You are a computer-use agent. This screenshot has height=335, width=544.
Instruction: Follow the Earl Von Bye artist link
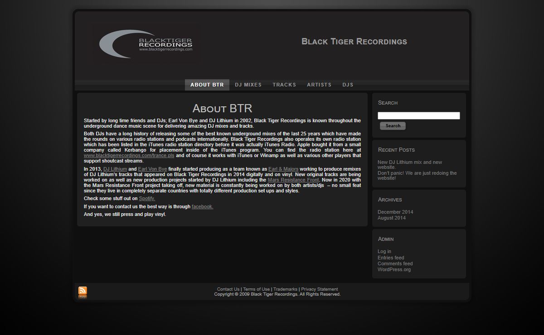tap(152, 169)
